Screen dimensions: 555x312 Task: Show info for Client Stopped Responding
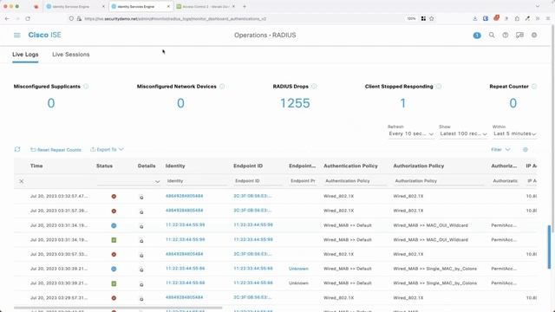tap(439, 87)
